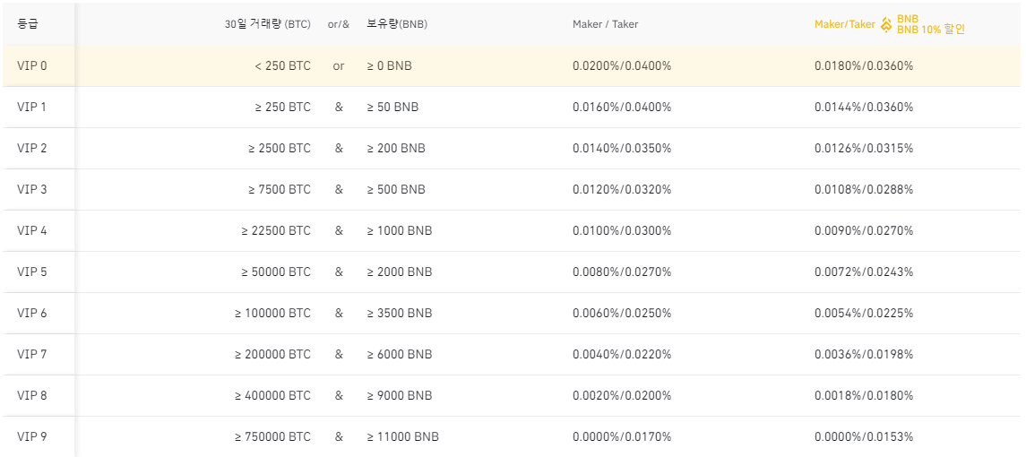The image size is (1026, 457).
Task: Select the VIP 5 tier cell
Action: click(32, 272)
